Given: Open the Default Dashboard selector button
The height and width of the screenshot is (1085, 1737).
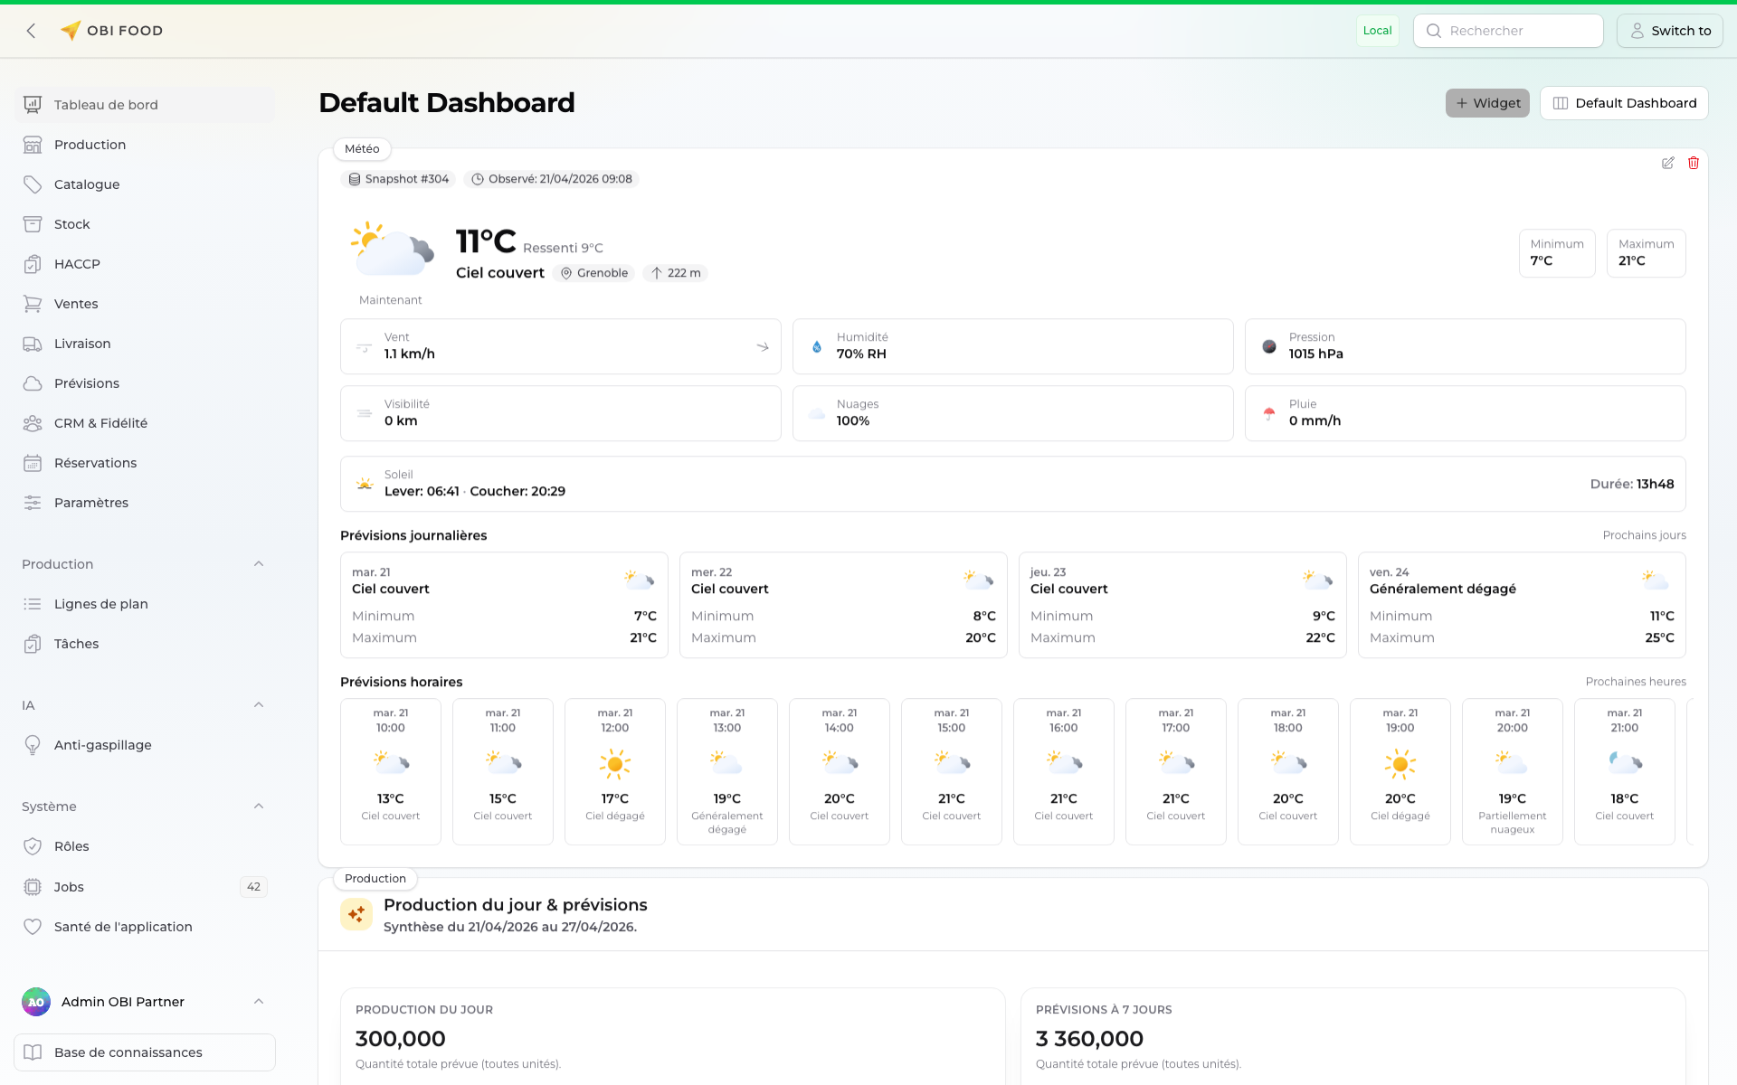Looking at the screenshot, I should click(1624, 103).
